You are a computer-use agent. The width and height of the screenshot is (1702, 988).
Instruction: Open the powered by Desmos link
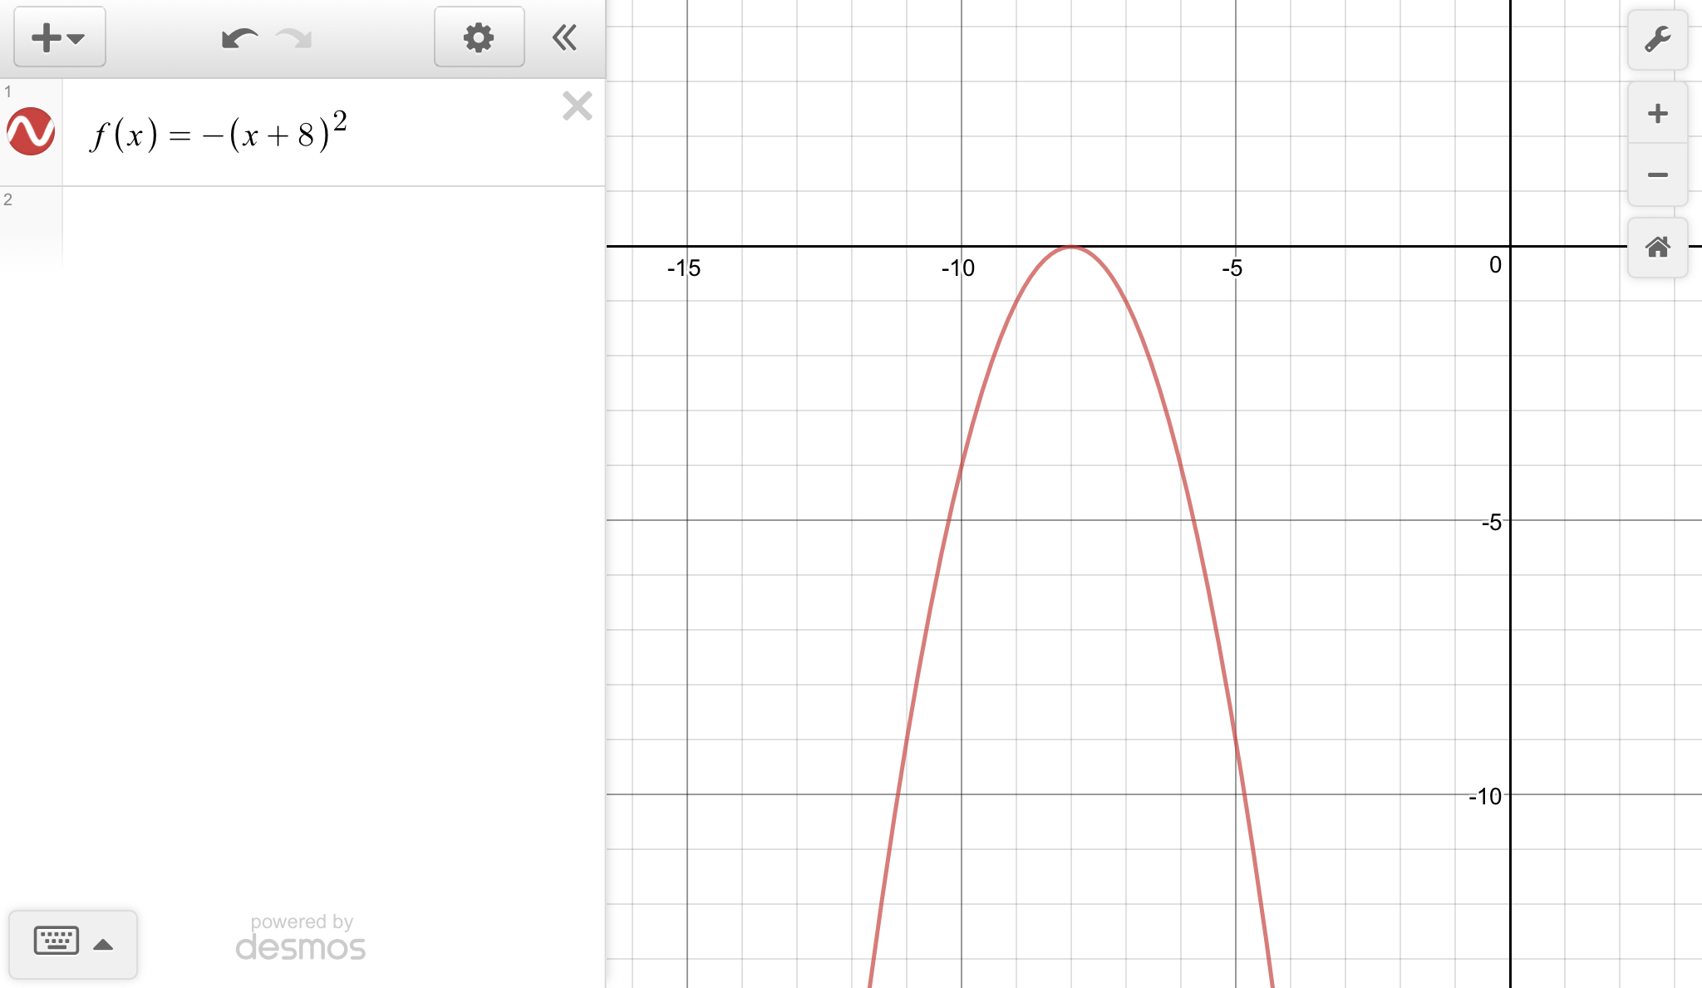[301, 939]
